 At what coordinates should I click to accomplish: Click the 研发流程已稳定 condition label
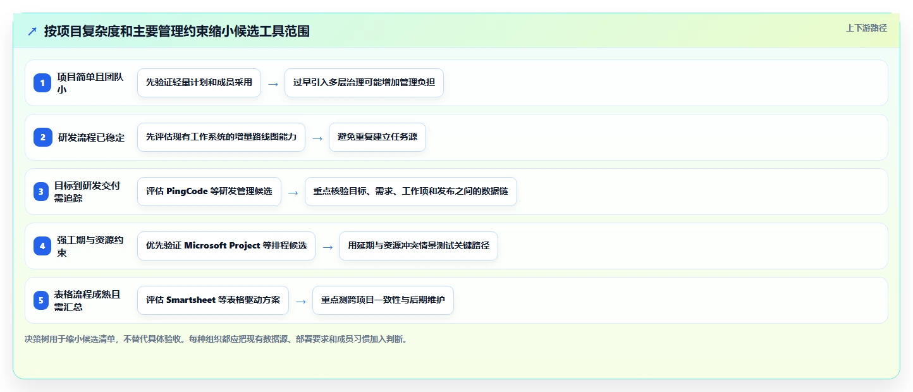pyautogui.click(x=91, y=137)
